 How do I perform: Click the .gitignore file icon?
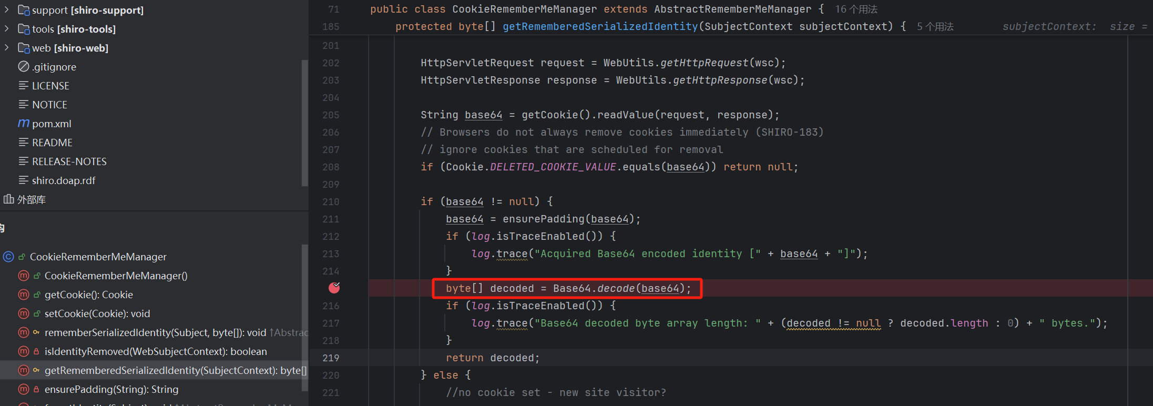point(24,67)
